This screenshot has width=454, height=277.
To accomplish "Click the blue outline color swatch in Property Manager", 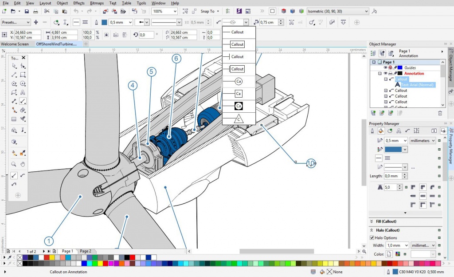I will pos(393,150).
